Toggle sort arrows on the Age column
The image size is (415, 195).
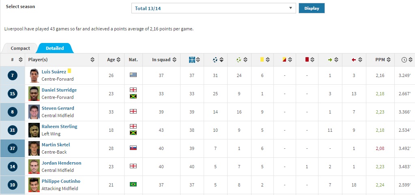click(x=118, y=60)
